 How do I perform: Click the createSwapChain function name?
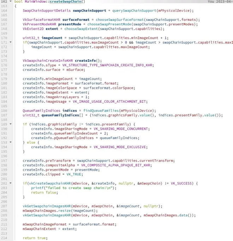click(66, 2)
